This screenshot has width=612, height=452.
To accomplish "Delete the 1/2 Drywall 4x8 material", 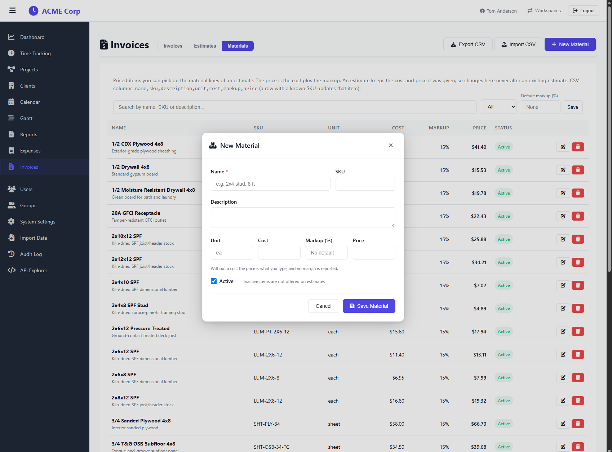I will click(x=578, y=170).
